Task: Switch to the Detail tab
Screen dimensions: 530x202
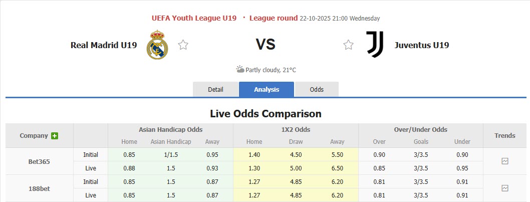Action: (x=215, y=89)
